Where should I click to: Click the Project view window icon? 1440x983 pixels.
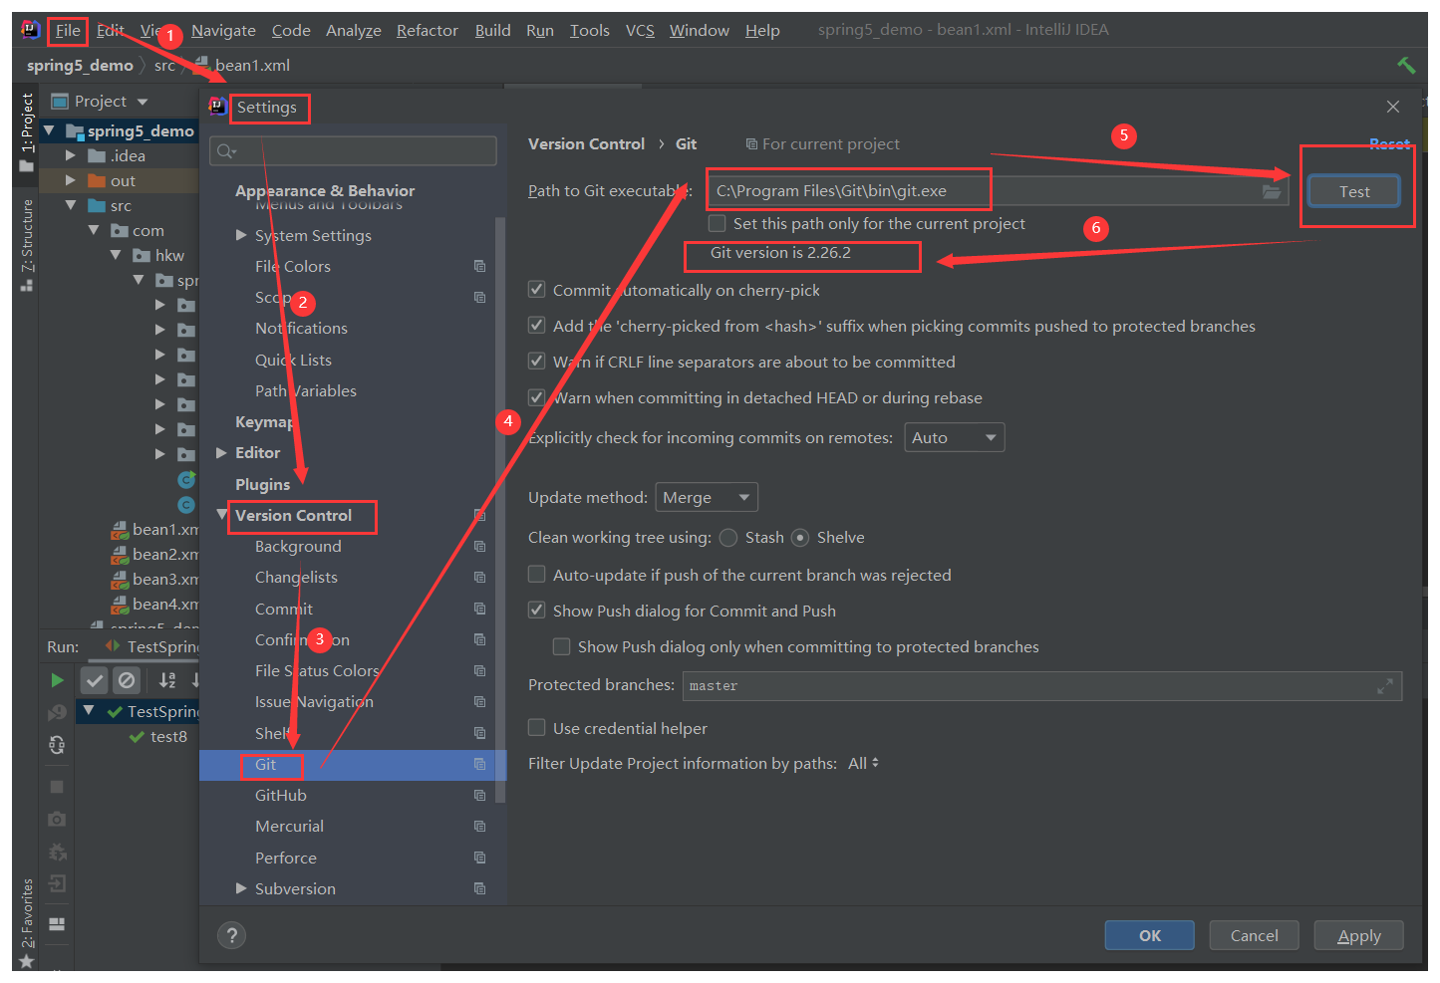pyautogui.click(x=60, y=101)
